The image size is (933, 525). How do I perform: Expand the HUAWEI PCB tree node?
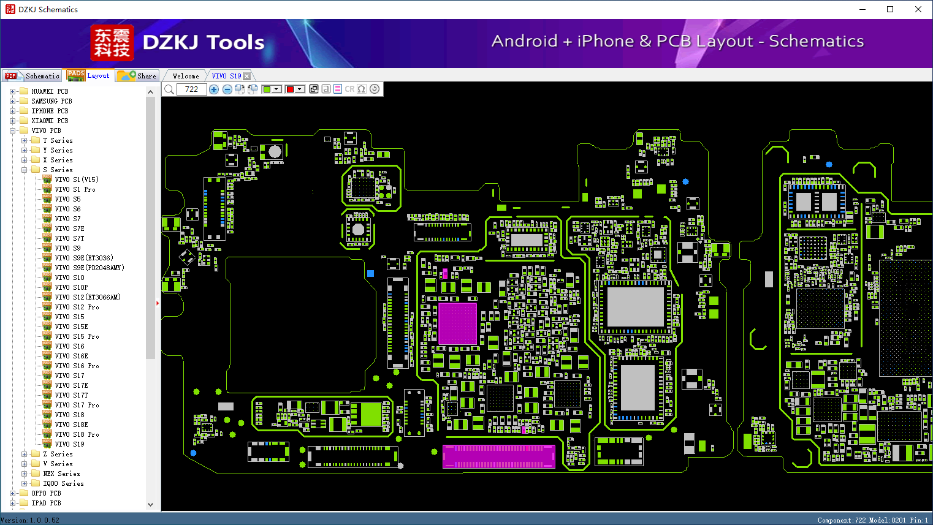click(12, 91)
